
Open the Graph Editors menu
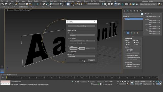(54, 1)
